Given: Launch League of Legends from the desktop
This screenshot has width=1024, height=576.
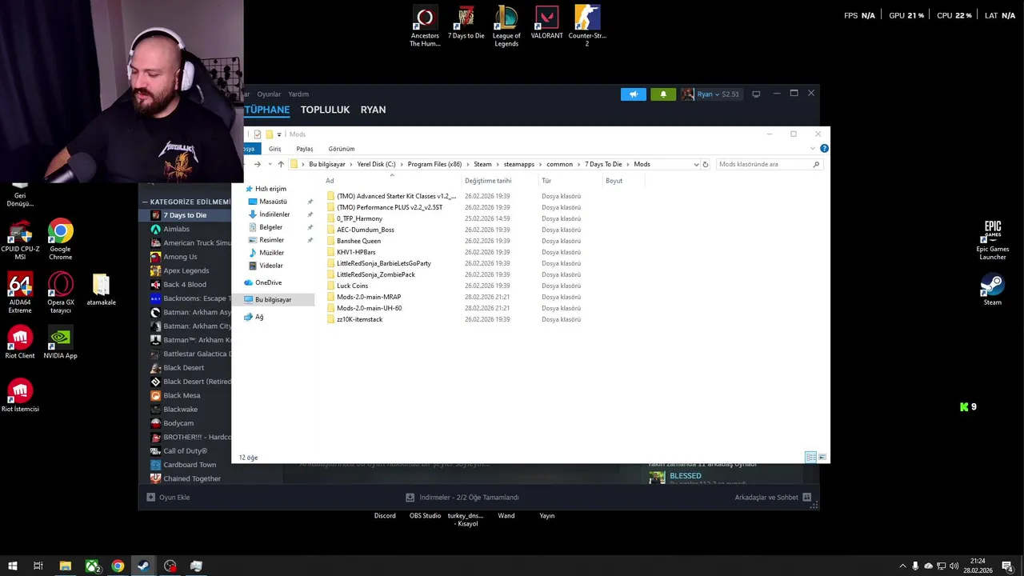Looking at the screenshot, I should [x=506, y=26].
